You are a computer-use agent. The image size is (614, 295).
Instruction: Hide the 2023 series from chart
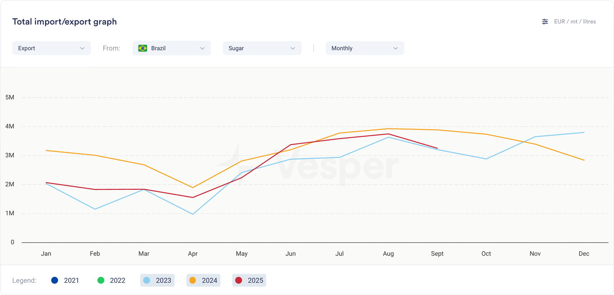point(157,280)
